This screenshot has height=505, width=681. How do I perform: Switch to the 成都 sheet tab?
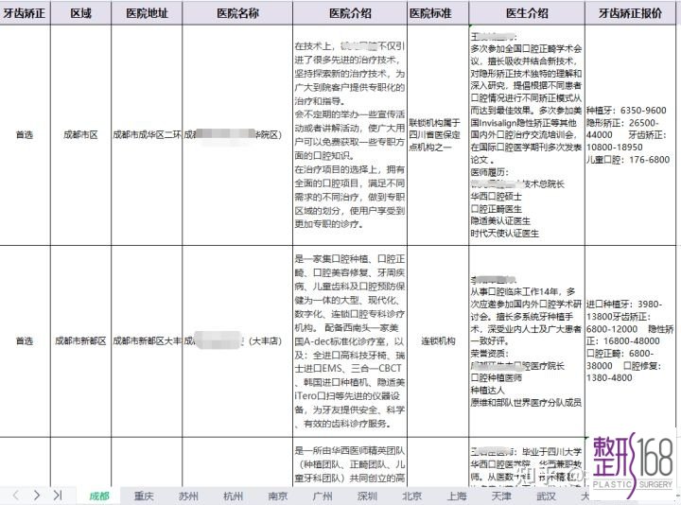pyautogui.click(x=99, y=496)
